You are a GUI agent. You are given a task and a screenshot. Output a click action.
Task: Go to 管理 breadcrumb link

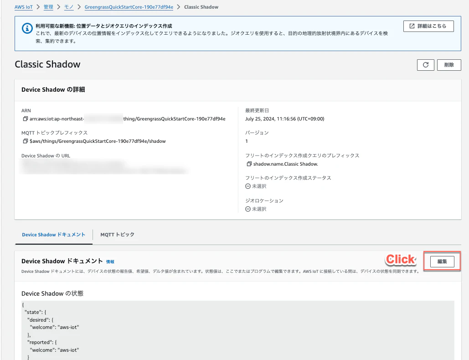click(x=48, y=7)
